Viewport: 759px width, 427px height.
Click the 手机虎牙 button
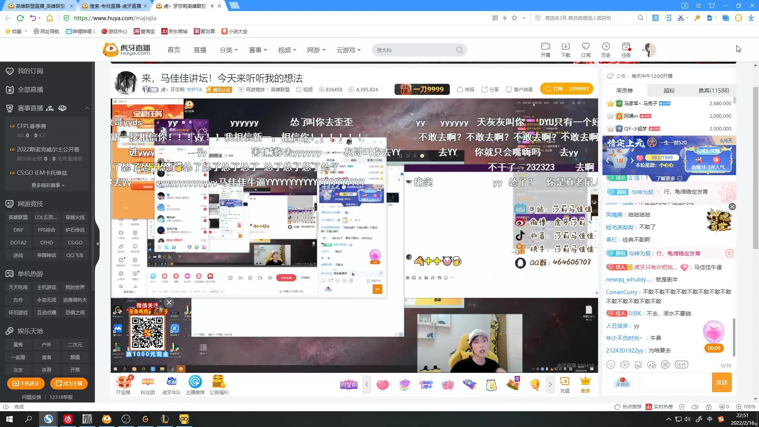point(26,384)
